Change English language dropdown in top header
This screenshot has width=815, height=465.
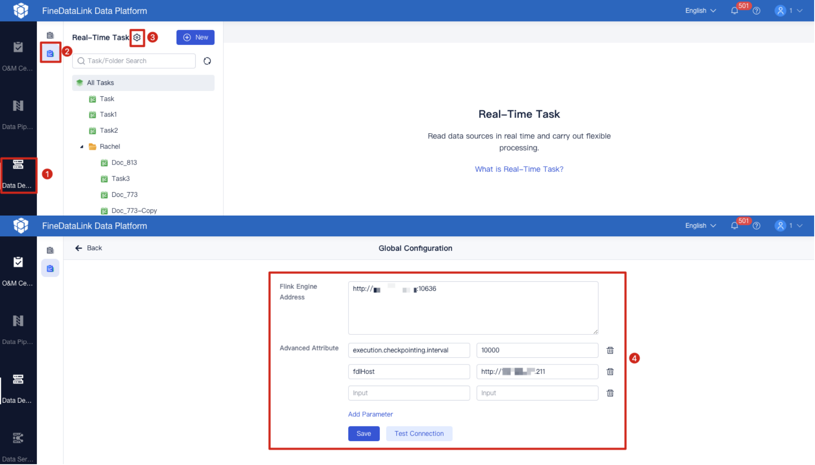tap(700, 11)
